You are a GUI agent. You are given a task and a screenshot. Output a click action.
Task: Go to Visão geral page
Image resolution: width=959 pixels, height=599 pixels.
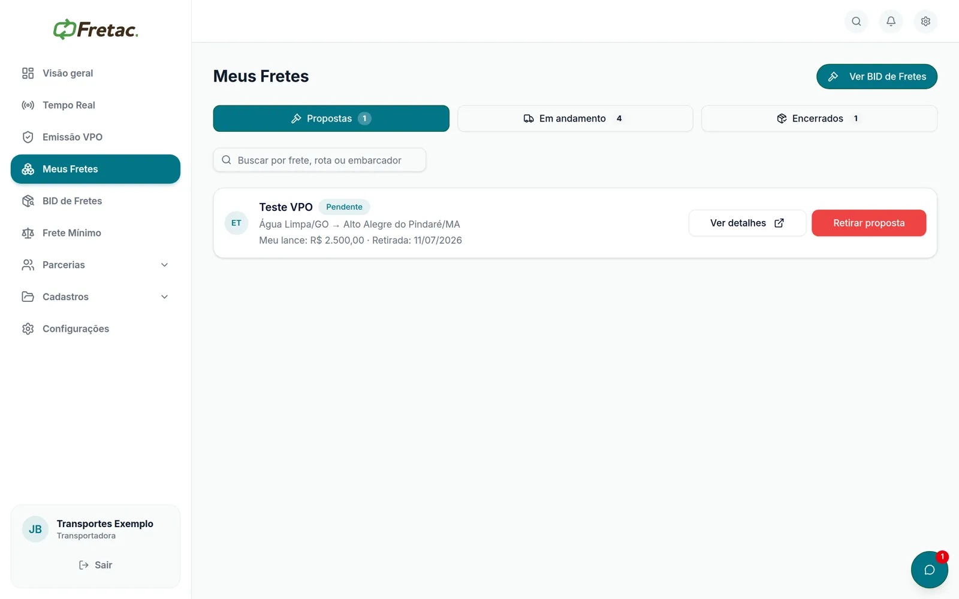95,73
